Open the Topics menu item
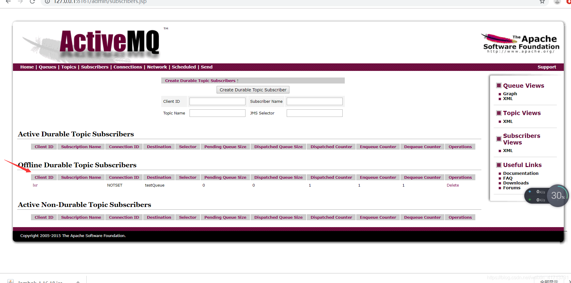This screenshot has height=283, width=571. (69, 67)
